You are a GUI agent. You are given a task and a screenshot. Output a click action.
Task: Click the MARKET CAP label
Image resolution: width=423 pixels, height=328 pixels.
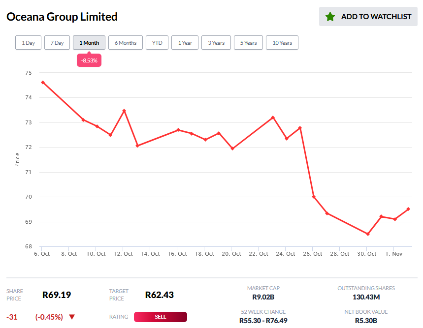263,288
